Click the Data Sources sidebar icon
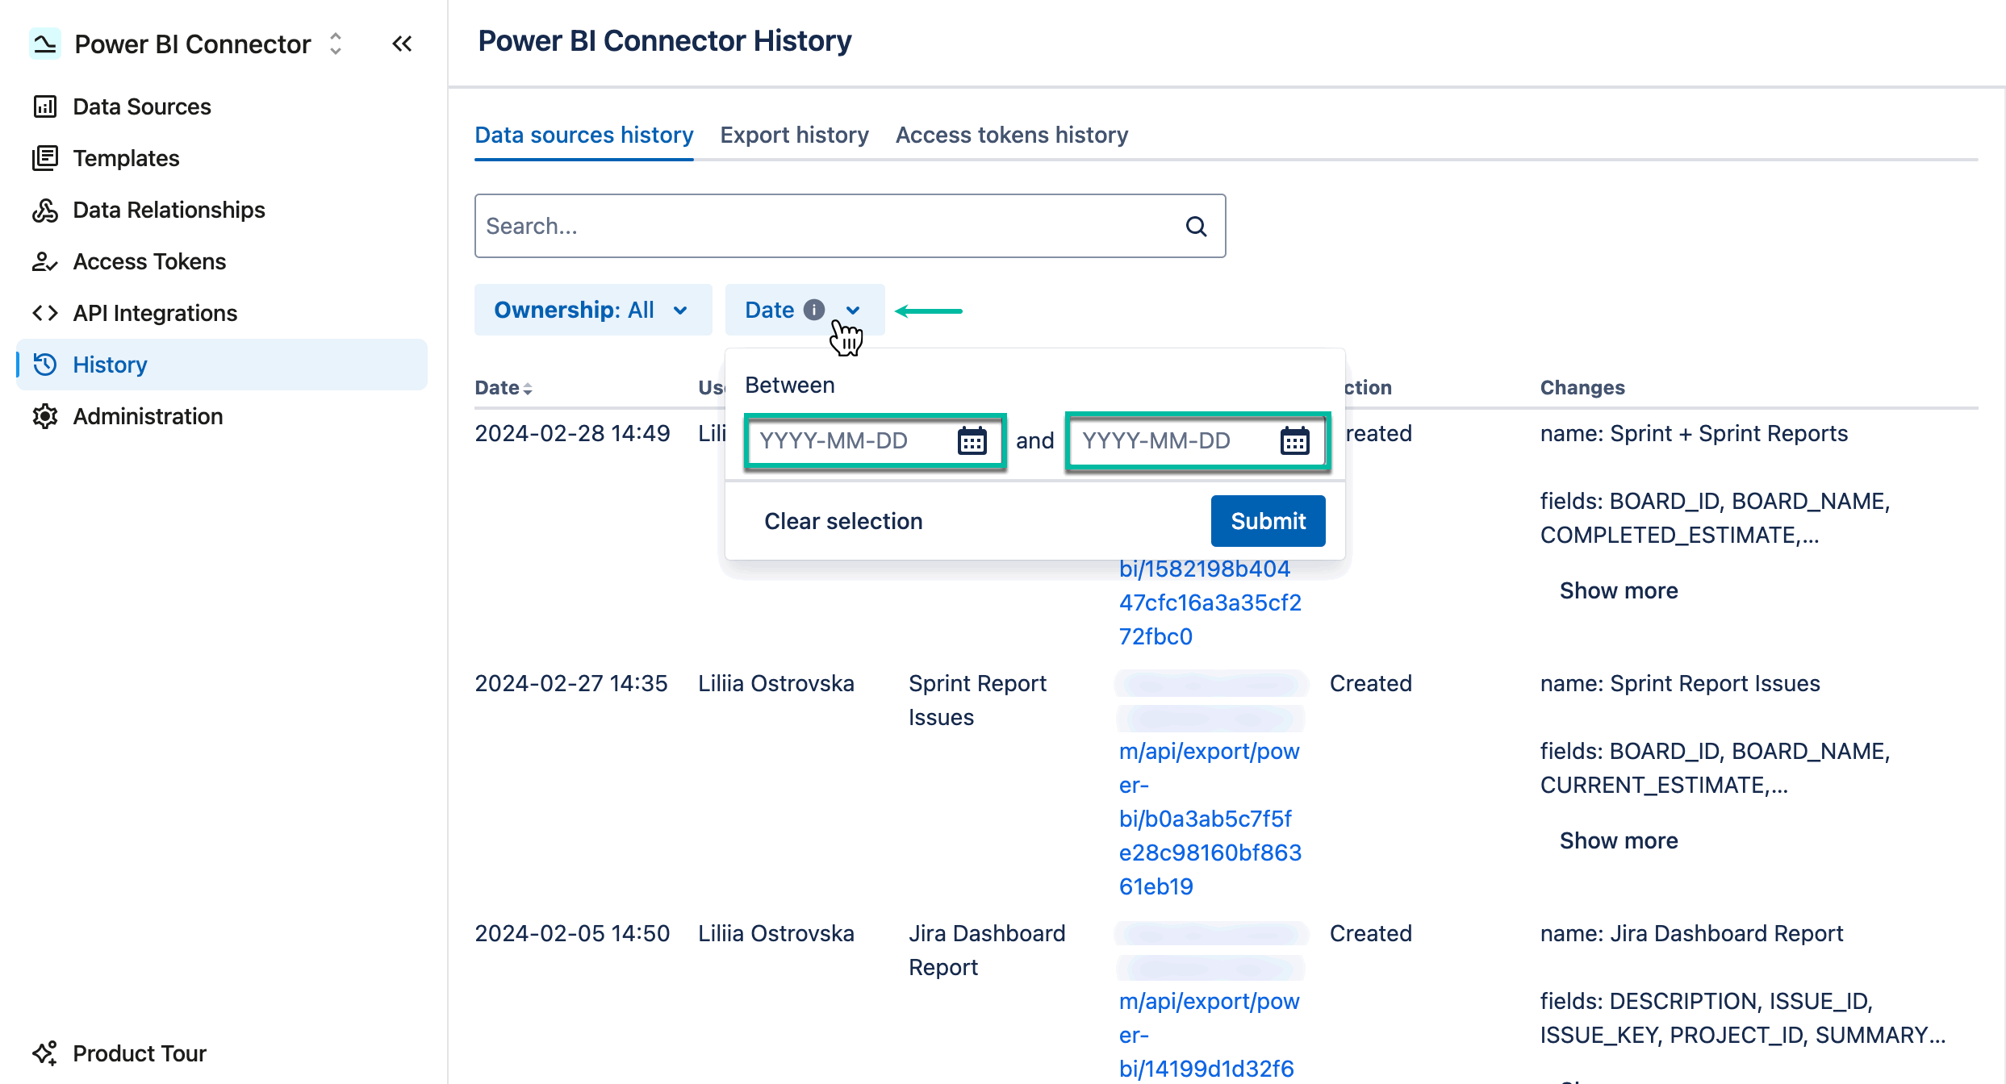The width and height of the screenshot is (2006, 1084). (x=44, y=106)
